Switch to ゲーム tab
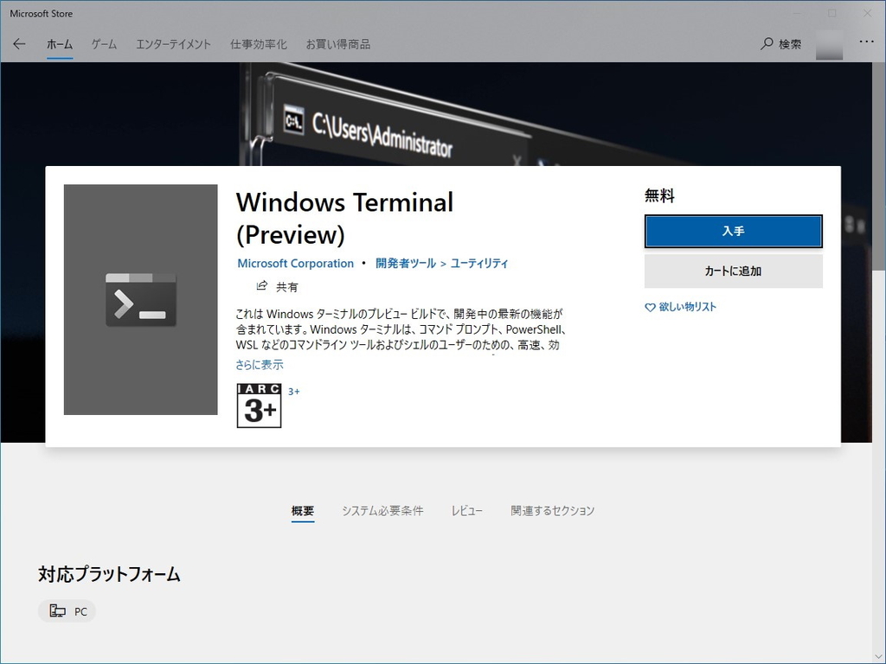Screen dimensions: 886x664 click(x=104, y=44)
